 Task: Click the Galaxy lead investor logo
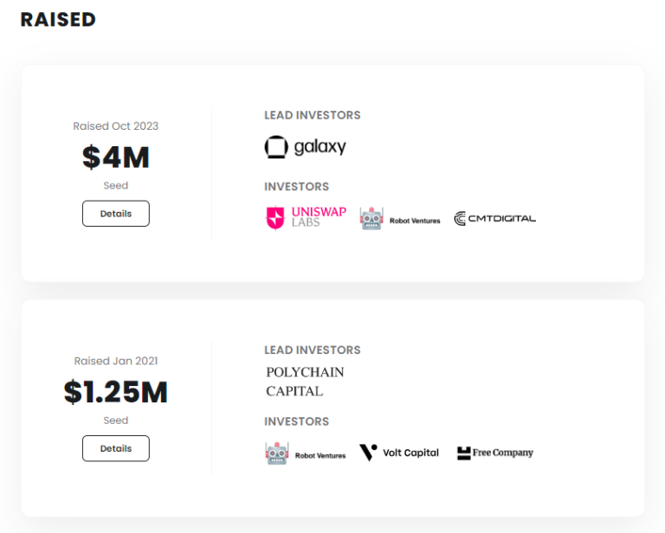[306, 147]
